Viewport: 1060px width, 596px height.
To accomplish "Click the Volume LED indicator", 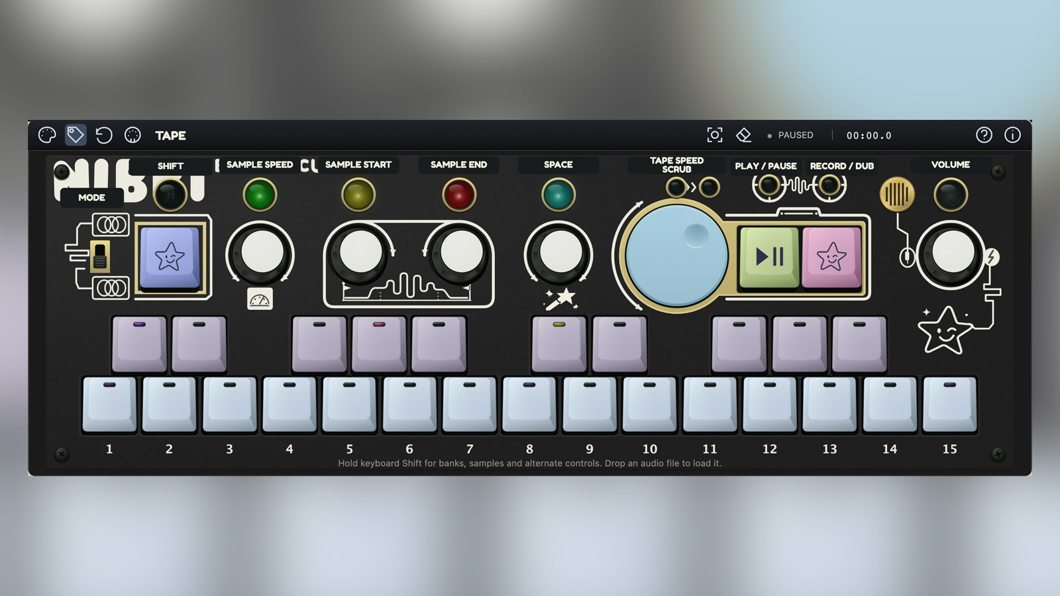I will pos(951,195).
